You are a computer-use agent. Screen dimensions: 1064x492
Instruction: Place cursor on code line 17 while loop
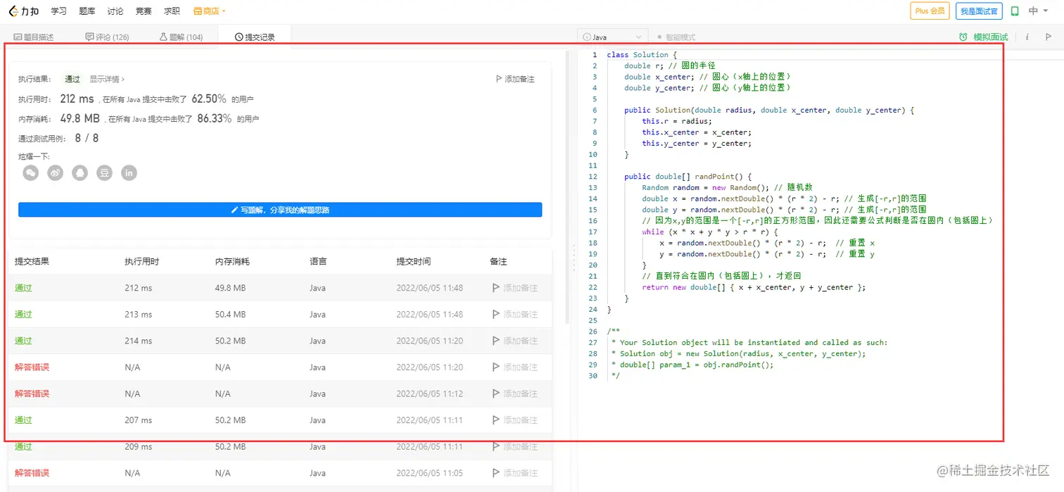pyautogui.click(x=709, y=232)
